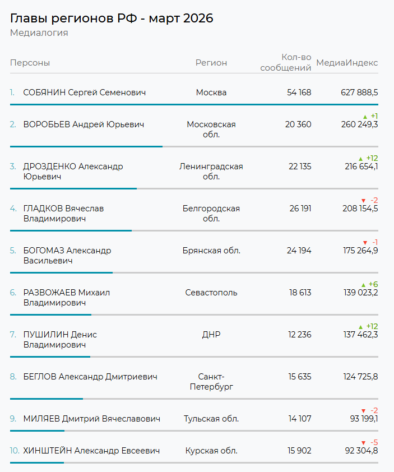The width and height of the screenshot is (394, 472).
Task: Click the 627 888,5 MediaIndex value
Action: [359, 92]
